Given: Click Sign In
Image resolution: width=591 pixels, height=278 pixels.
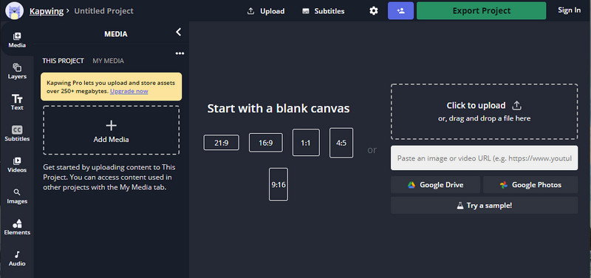Looking at the screenshot, I should point(569,10).
